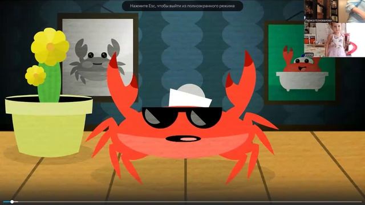This screenshot has width=365, height=205.
Task: Click the polina name label
Action: 309,55
